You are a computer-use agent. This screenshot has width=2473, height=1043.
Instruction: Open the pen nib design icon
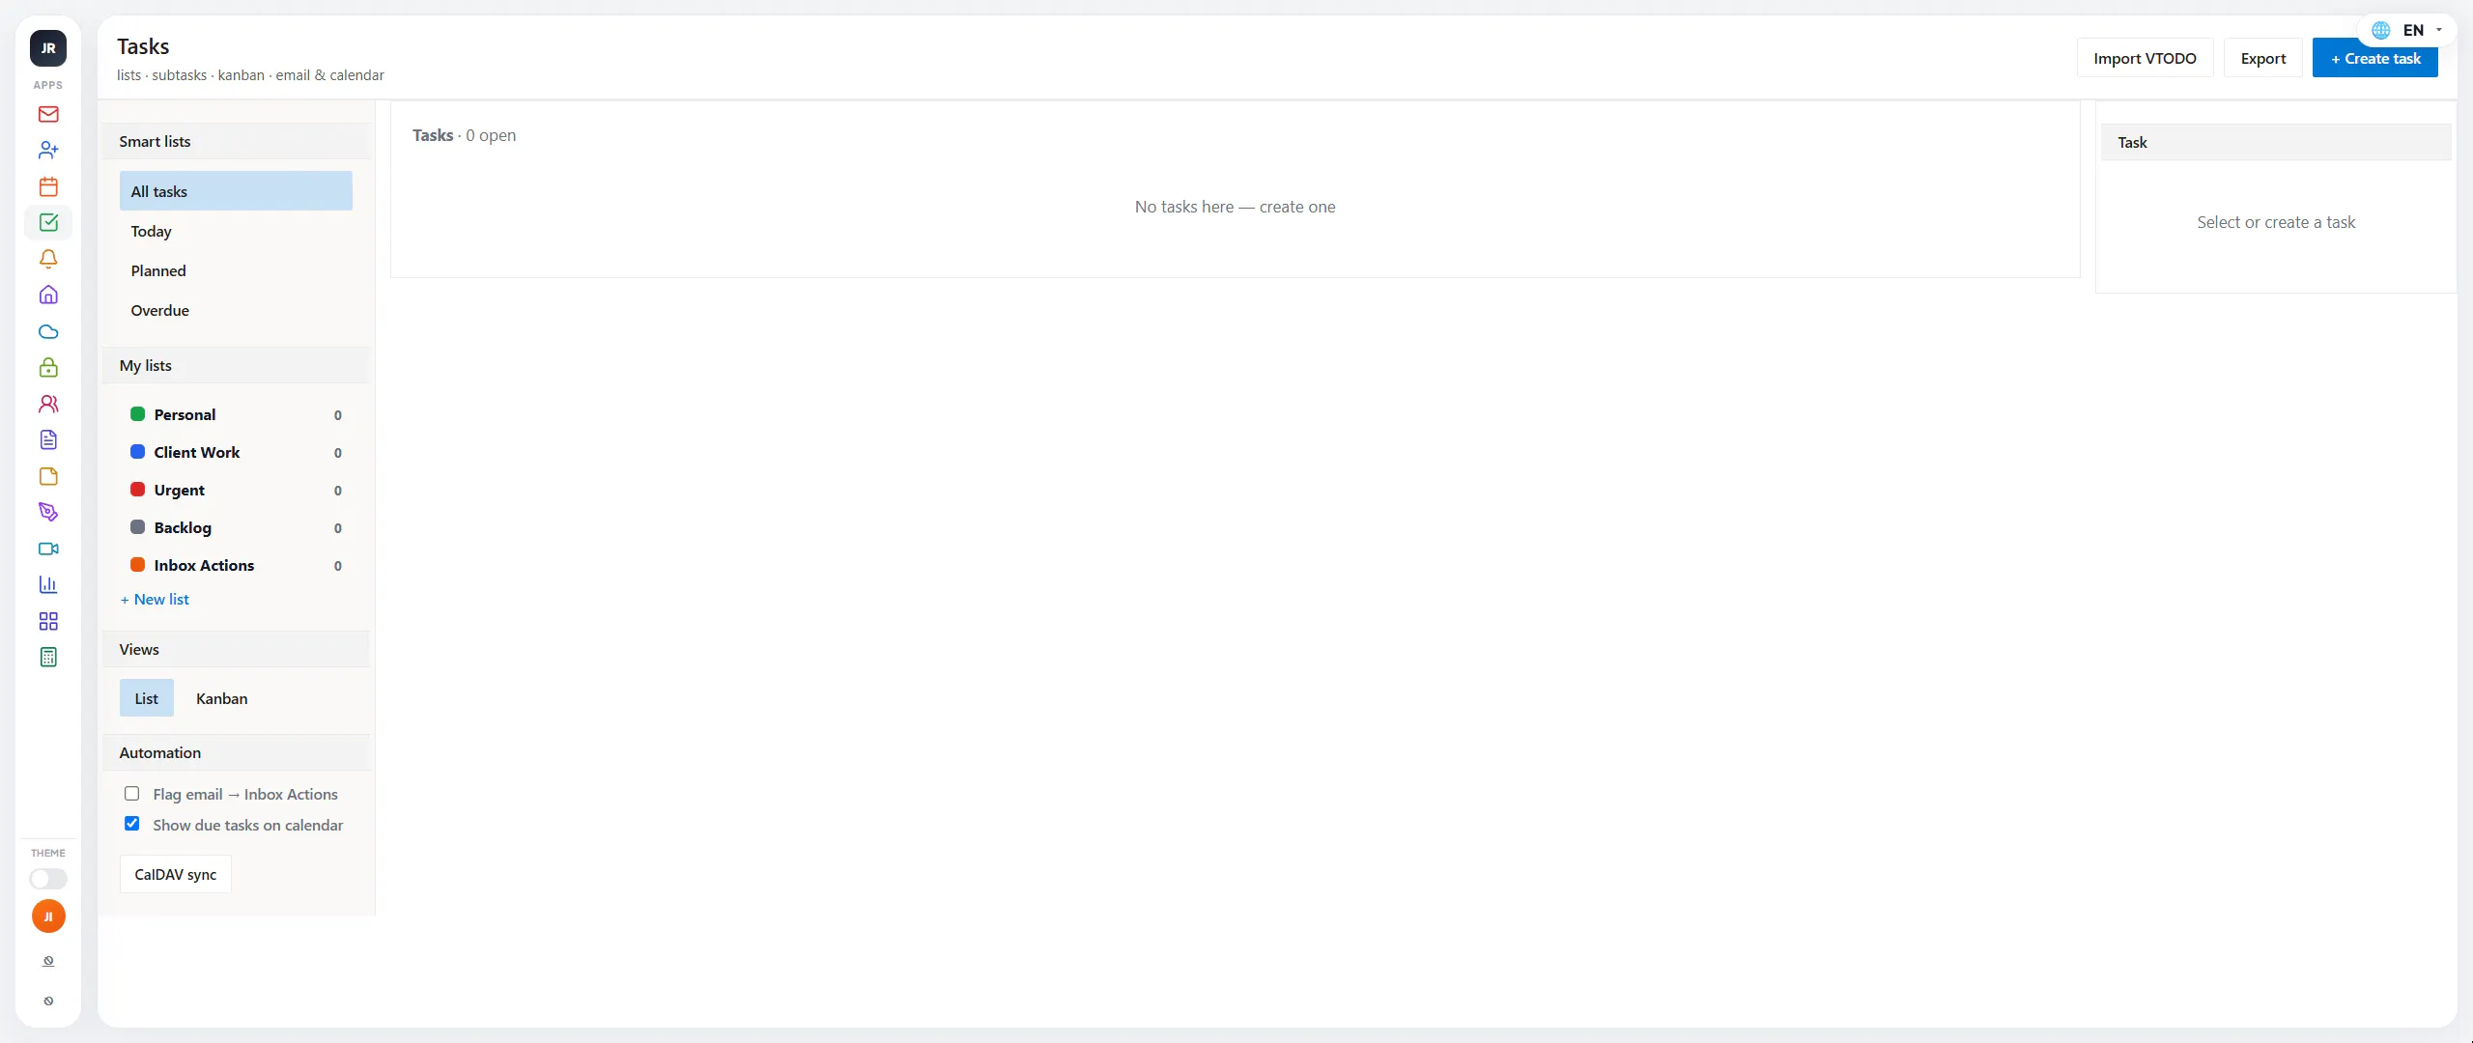point(48,513)
